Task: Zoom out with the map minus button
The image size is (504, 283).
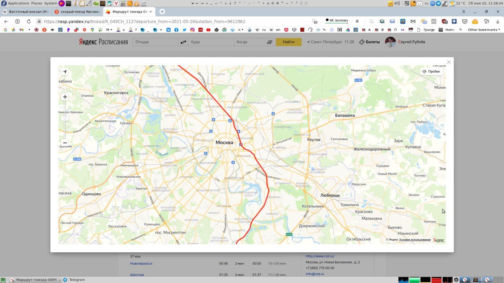Action: coord(65,143)
